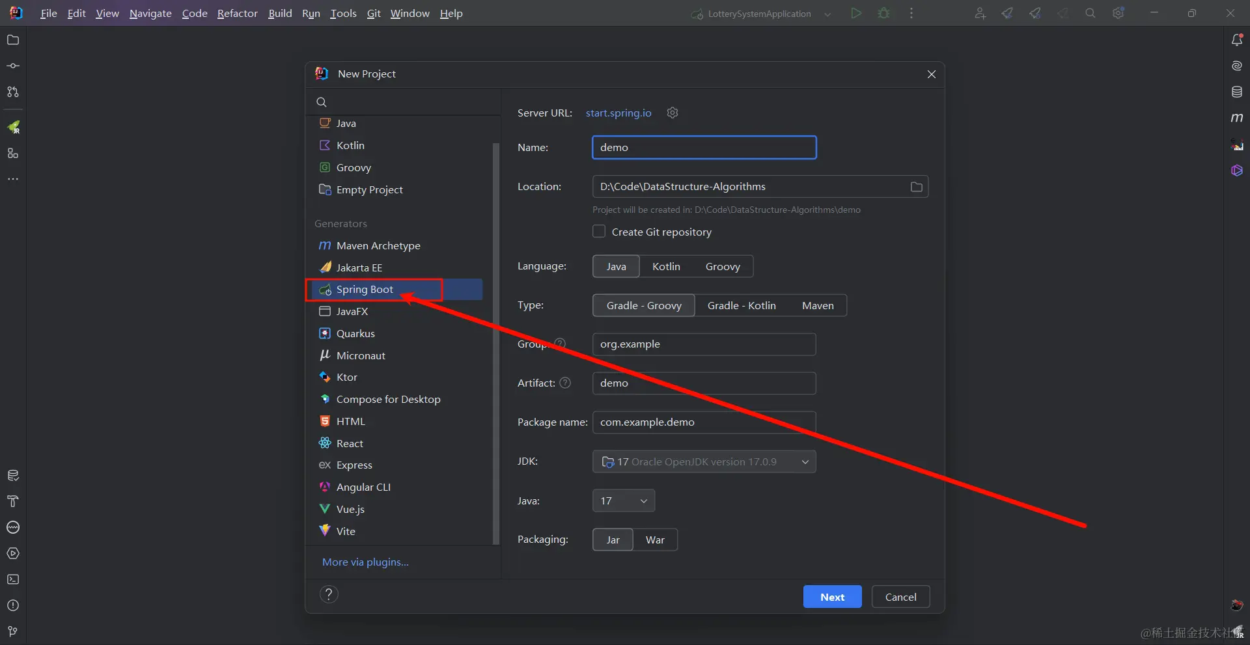
Task: Open the Notifications bell
Action: [1237, 40]
